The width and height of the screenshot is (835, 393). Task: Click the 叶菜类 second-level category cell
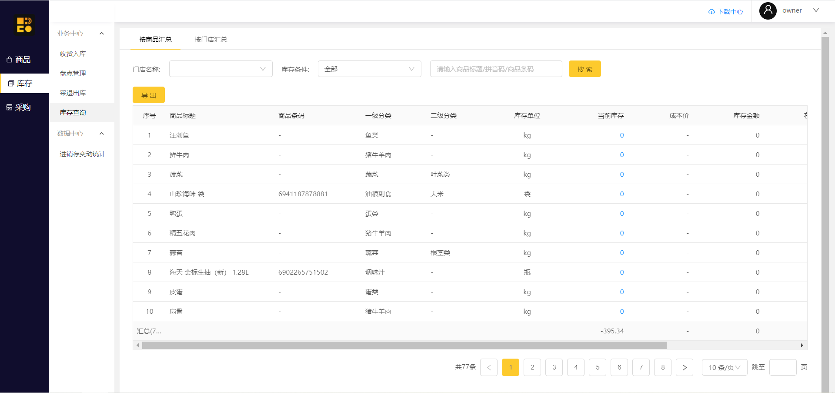click(x=440, y=175)
